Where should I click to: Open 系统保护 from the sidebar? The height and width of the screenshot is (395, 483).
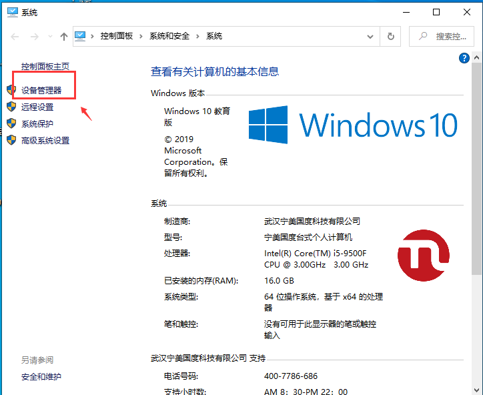[37, 124]
